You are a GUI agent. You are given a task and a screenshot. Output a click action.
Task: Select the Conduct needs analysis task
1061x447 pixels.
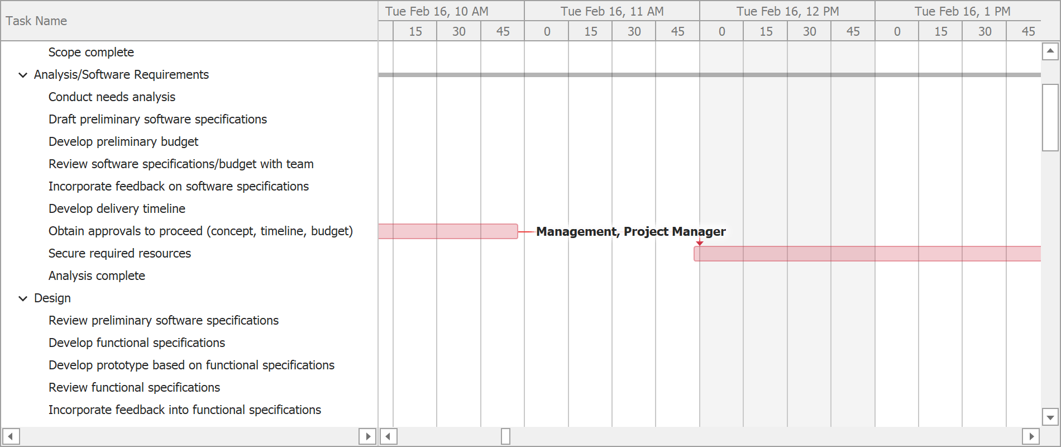tap(112, 97)
